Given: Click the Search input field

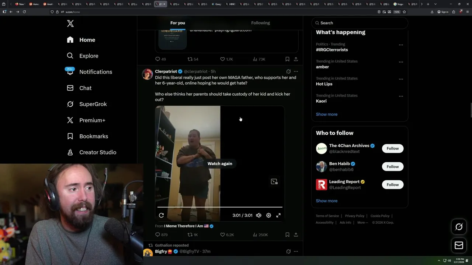Looking at the screenshot, I should click(360, 23).
